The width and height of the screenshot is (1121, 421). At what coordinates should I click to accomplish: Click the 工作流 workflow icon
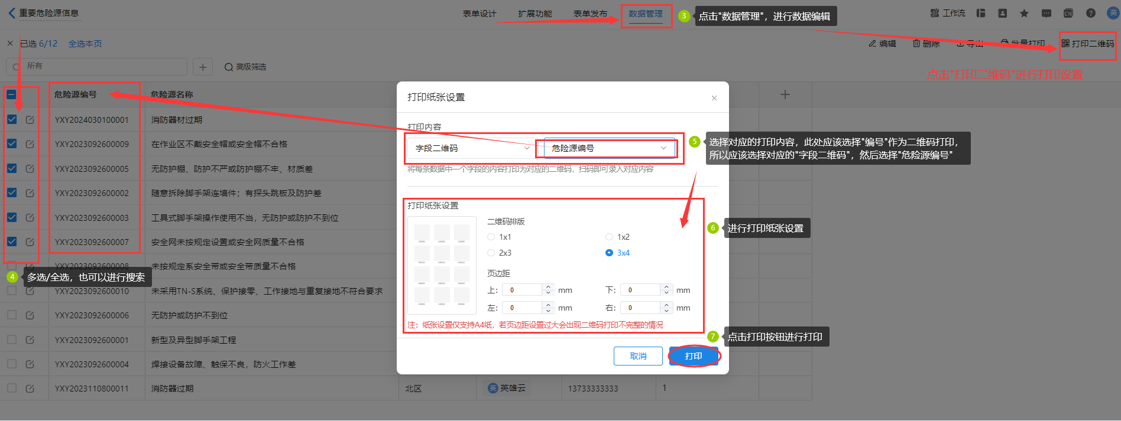point(935,13)
